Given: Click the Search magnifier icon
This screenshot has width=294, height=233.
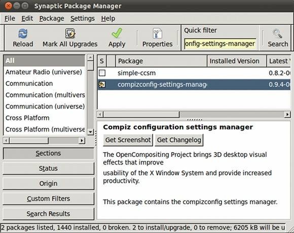Looking at the screenshot, I should (277, 34).
